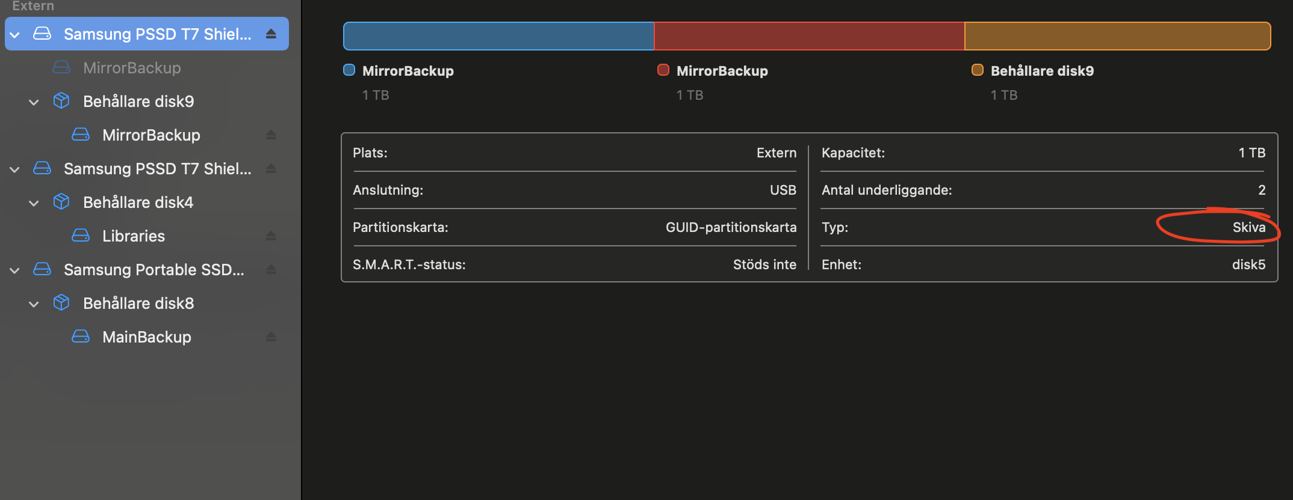Eject MirrorBackup volume under Behållare disk9
The height and width of the screenshot is (500, 1293).
click(271, 135)
